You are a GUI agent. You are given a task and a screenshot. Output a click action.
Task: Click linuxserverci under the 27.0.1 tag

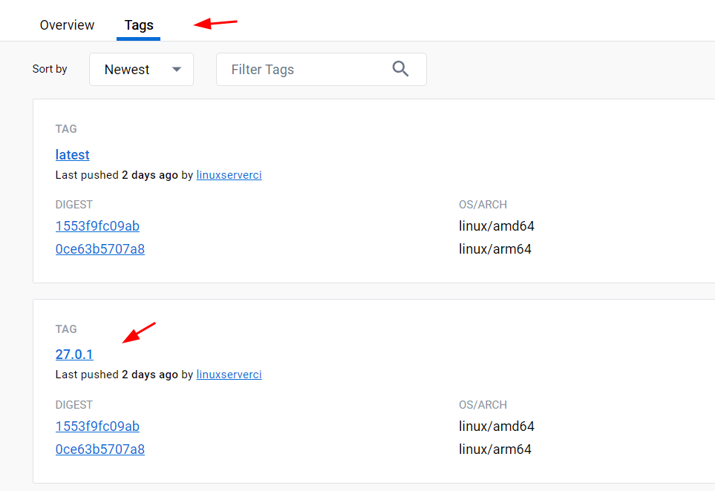[x=229, y=375]
